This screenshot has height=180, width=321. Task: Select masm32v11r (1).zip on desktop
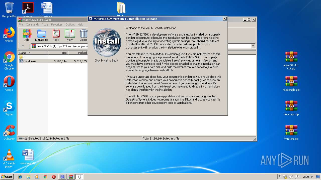click(291, 60)
